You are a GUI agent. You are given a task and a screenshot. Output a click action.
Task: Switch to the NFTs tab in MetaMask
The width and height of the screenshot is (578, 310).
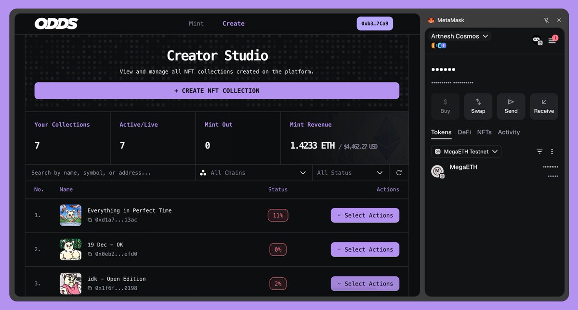click(484, 132)
